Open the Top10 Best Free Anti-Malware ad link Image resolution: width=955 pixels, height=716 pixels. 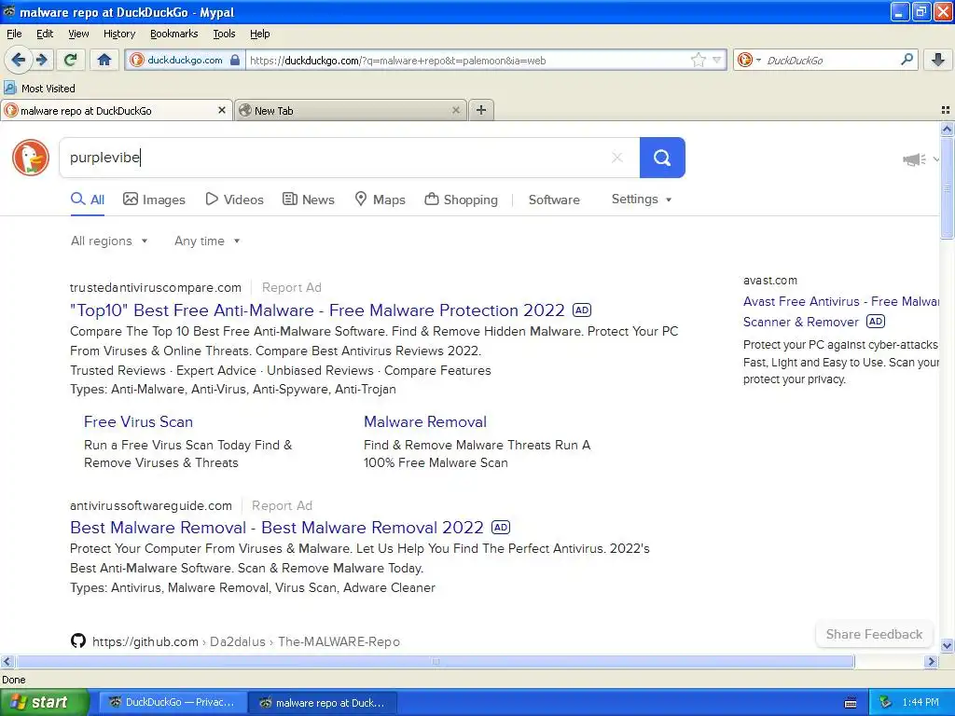(317, 310)
